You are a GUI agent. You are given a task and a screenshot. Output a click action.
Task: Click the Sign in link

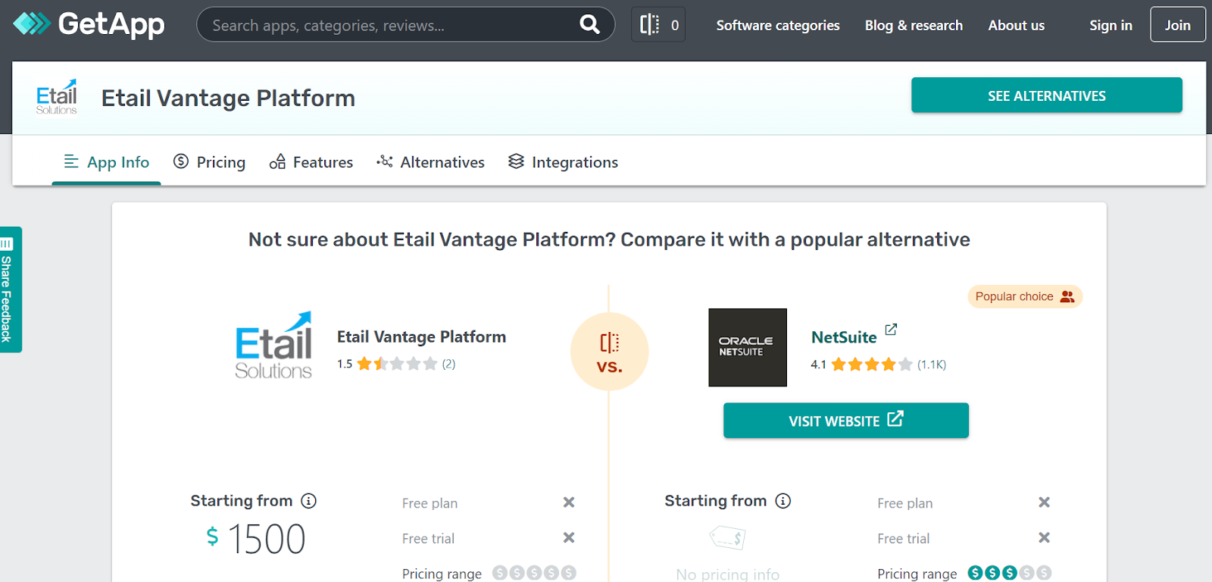1110,25
